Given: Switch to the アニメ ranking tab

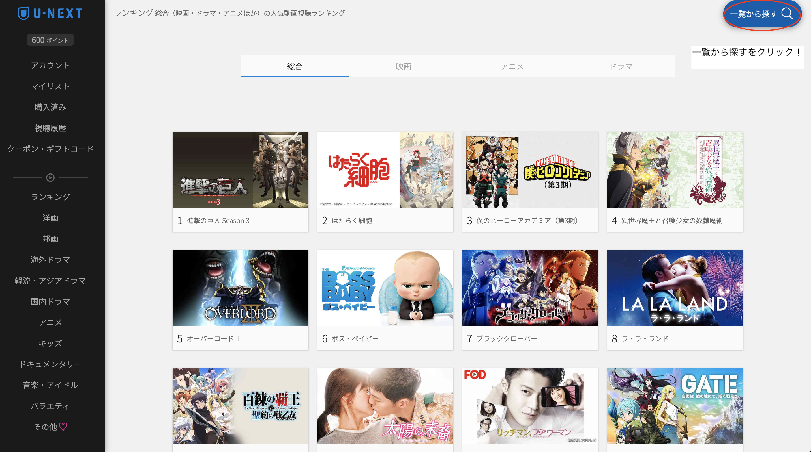Looking at the screenshot, I should (512, 66).
